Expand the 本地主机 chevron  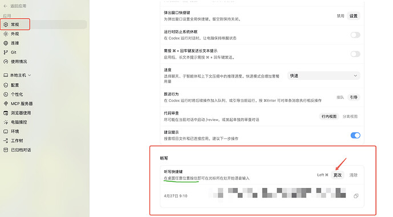point(30,75)
